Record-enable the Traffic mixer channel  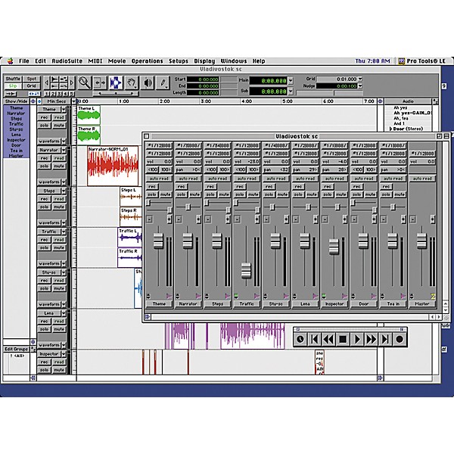[x=239, y=187]
